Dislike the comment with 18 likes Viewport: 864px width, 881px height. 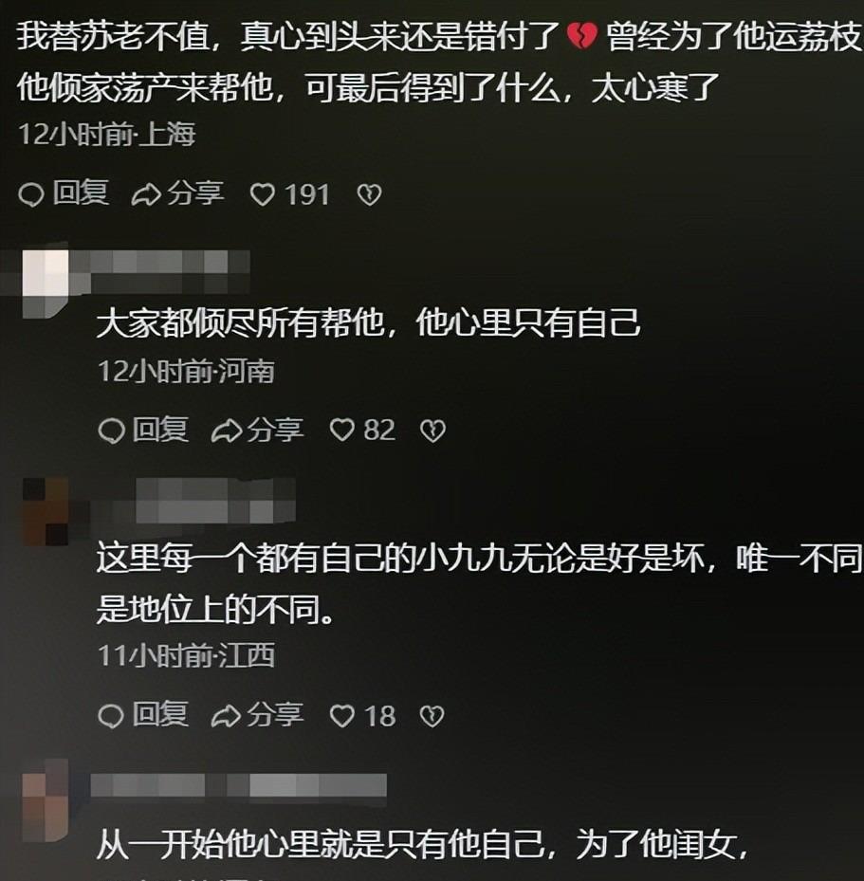pos(432,716)
